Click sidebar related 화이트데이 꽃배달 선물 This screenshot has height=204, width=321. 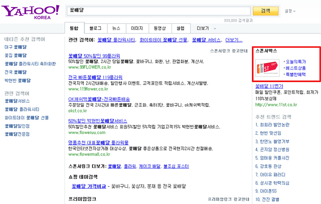pyautogui.click(x=27, y=118)
